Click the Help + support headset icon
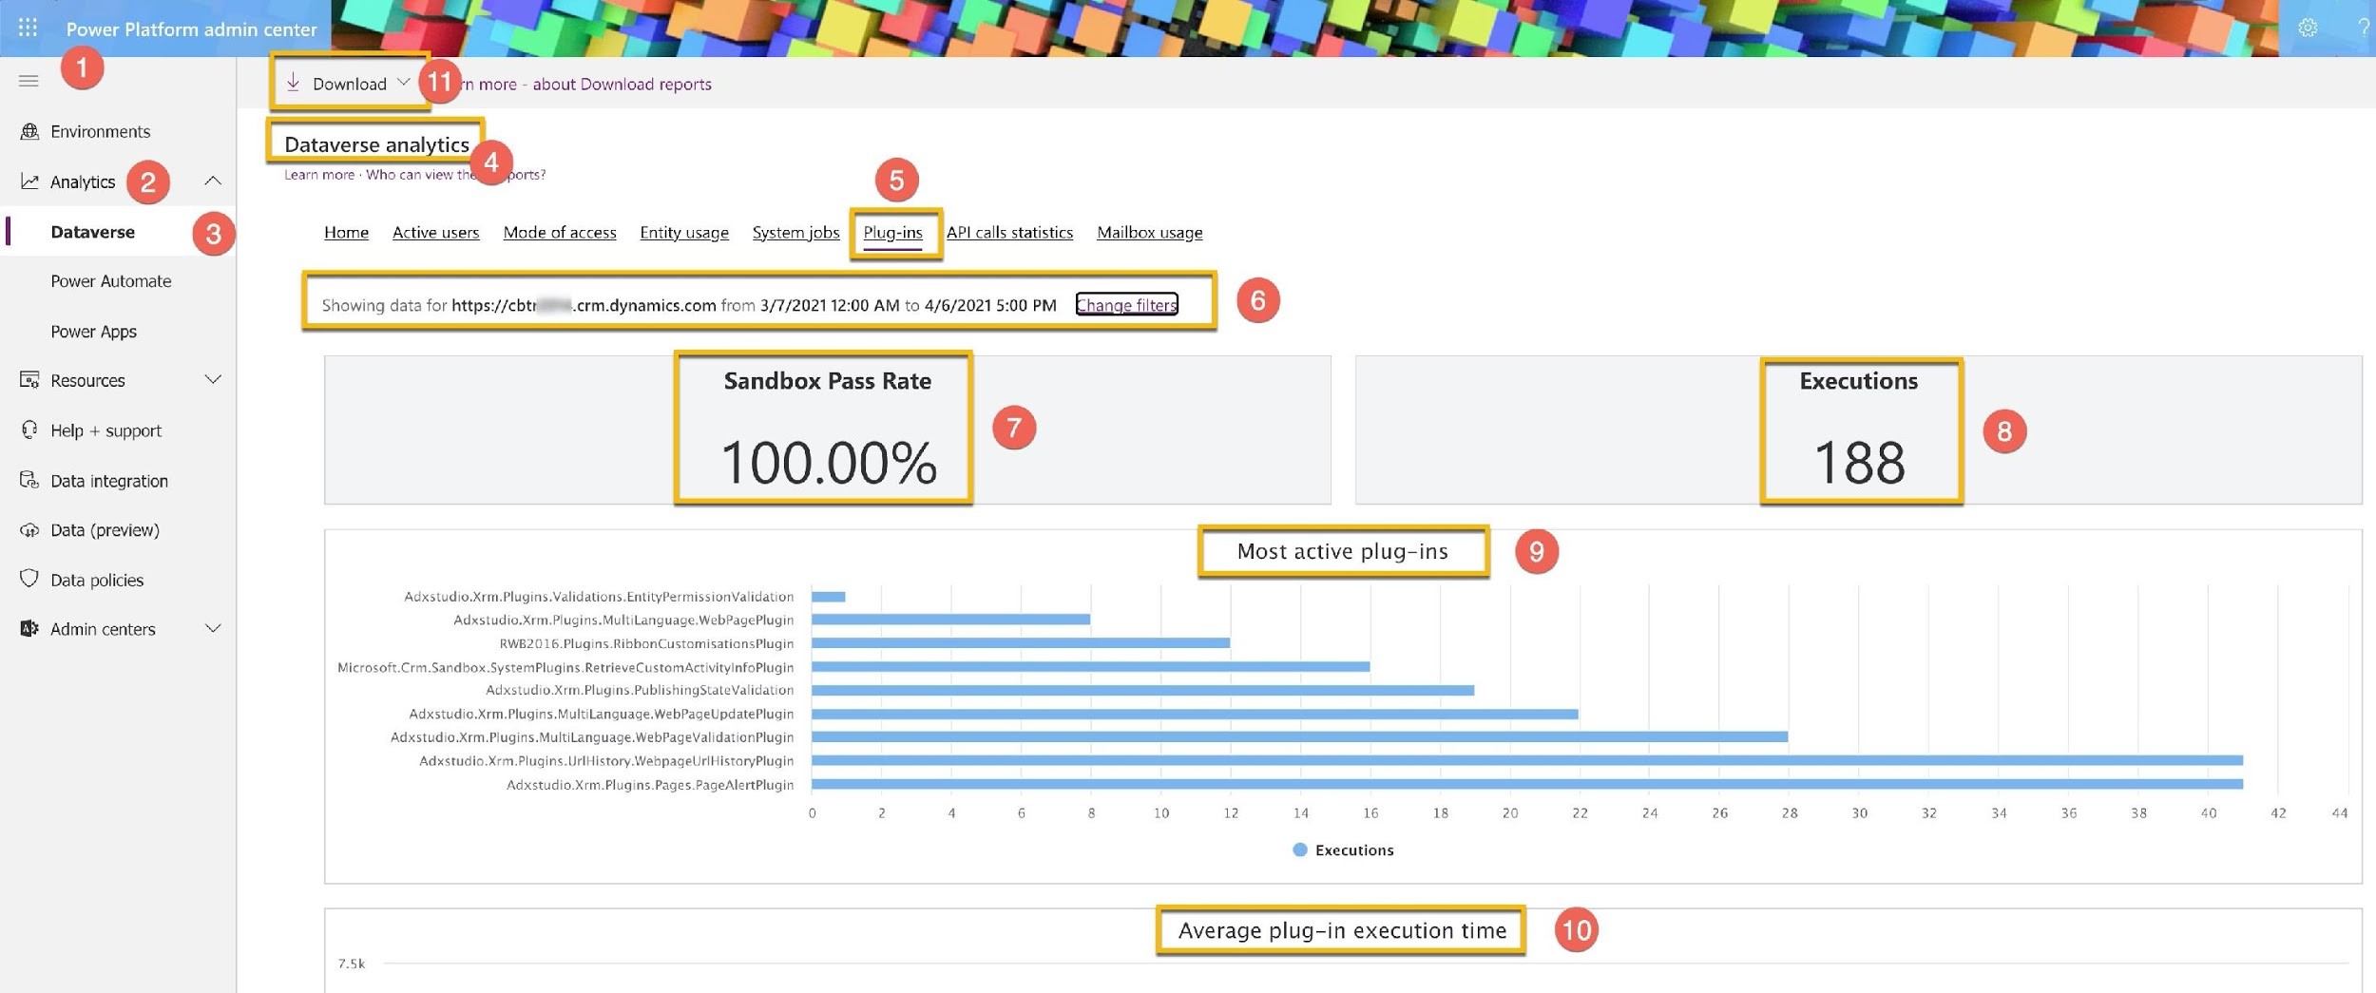The image size is (2376, 993). [29, 430]
